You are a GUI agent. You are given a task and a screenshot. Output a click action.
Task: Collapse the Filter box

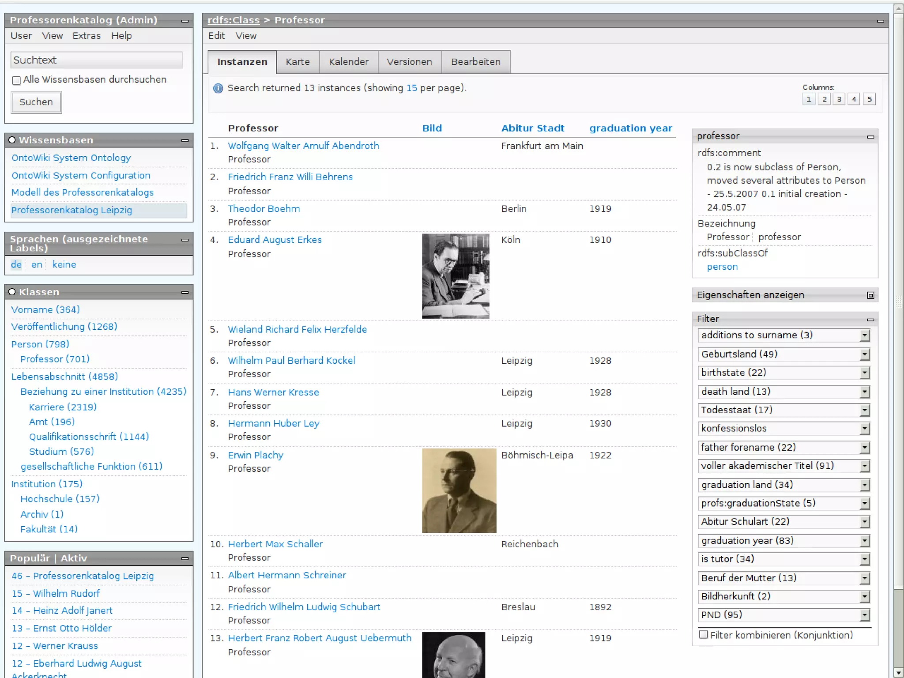pos(870,320)
